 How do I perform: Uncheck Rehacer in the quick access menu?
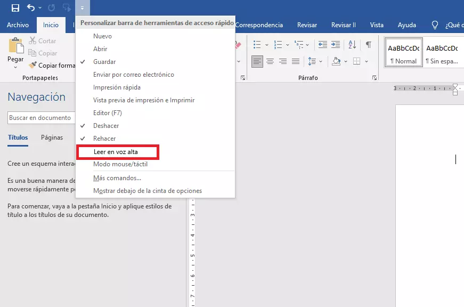point(104,139)
